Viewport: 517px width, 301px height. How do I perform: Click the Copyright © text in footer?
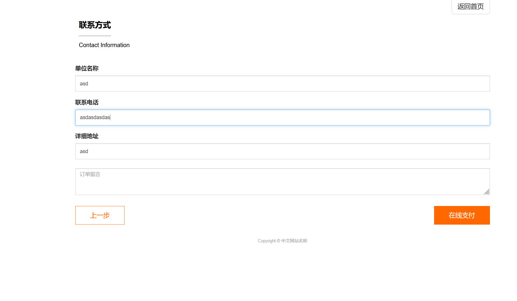269,241
